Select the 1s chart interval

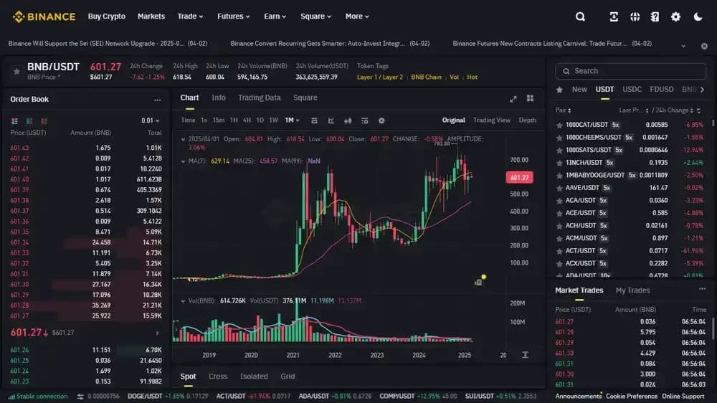[204, 120]
